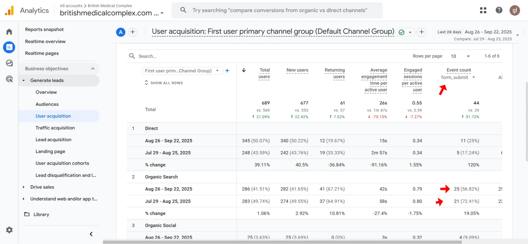Open the Traffic acquisition report
Image resolution: width=528 pixels, height=244 pixels.
(55, 128)
